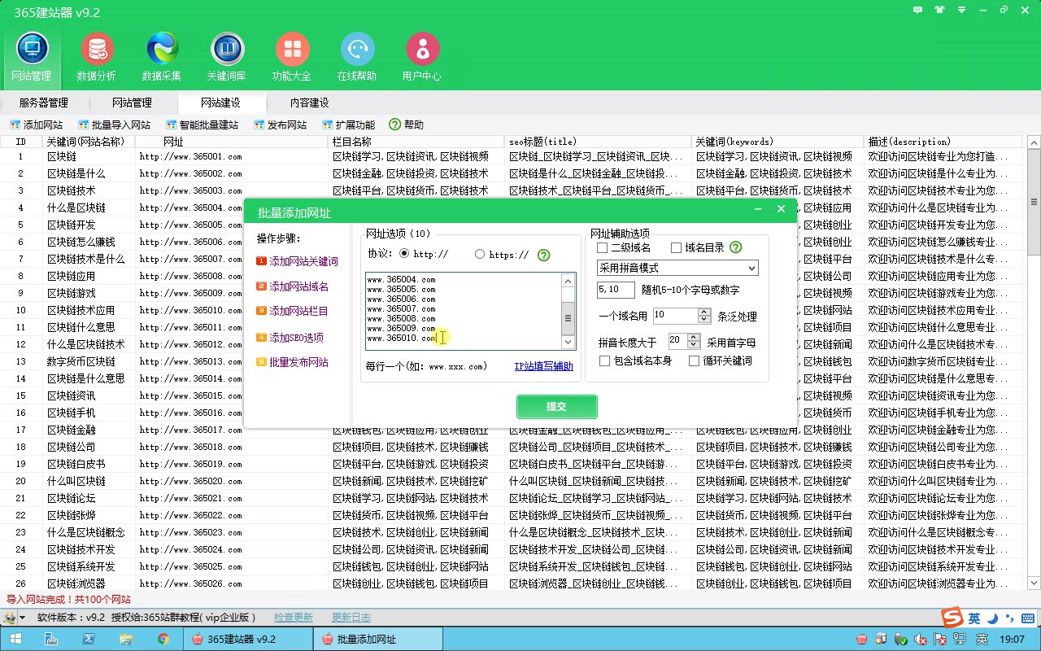Sort by seo标题(title) column header
This screenshot has height=651, width=1041.
[598, 141]
